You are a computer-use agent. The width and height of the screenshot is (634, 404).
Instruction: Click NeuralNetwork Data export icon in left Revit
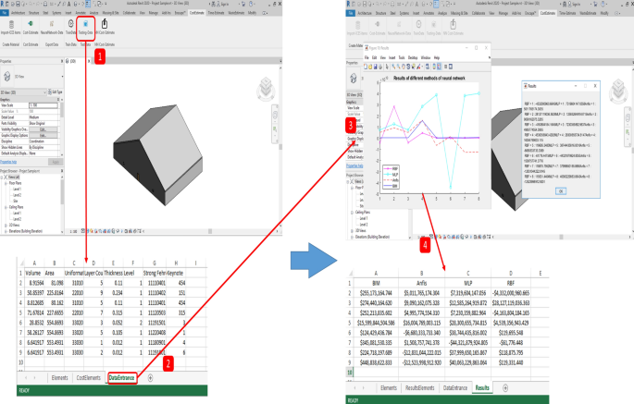(x=52, y=24)
